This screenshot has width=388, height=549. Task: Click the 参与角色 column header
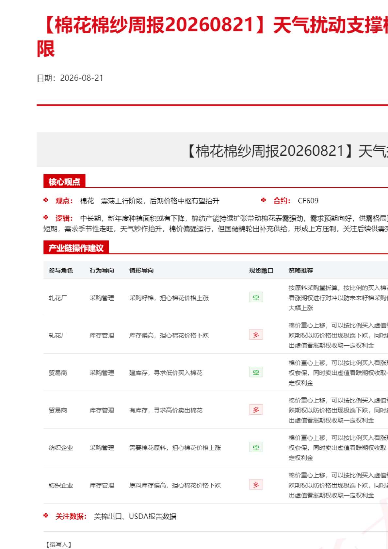point(61,270)
